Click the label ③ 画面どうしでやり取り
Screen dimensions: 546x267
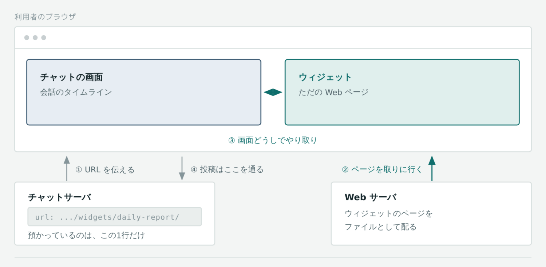pyautogui.click(x=273, y=140)
